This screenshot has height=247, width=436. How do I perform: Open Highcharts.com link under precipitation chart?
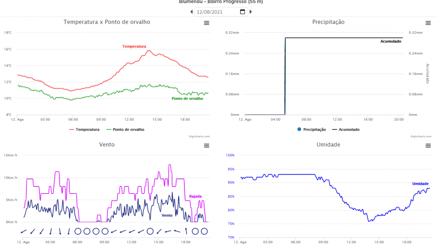[x=421, y=136]
